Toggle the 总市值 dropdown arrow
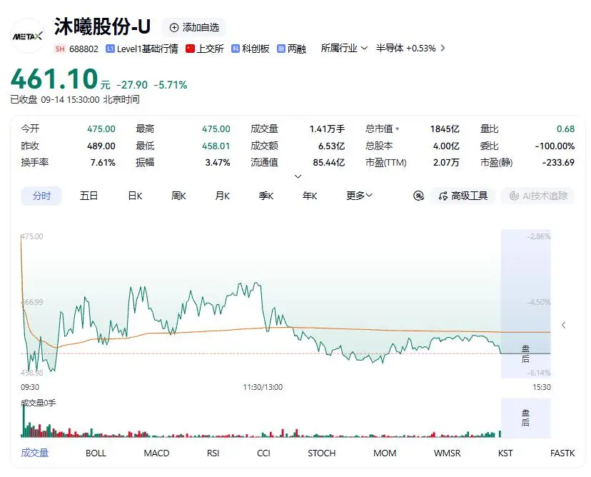Image resolution: width=591 pixels, height=477 pixels. point(398,129)
